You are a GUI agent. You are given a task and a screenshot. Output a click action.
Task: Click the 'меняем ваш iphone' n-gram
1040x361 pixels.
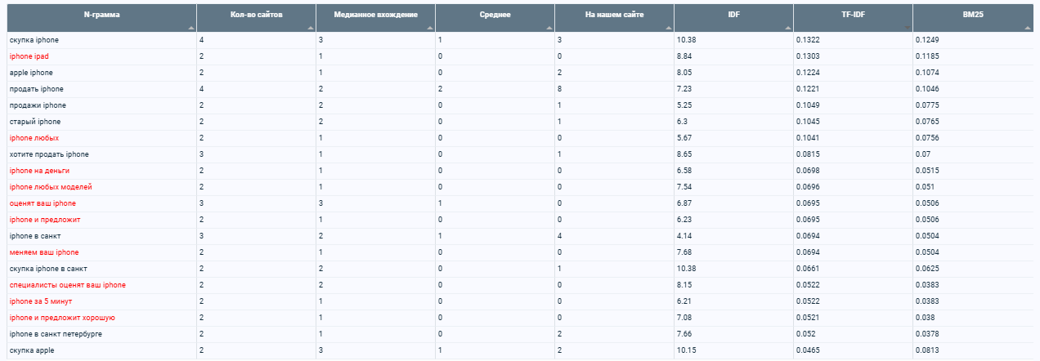[x=43, y=252]
